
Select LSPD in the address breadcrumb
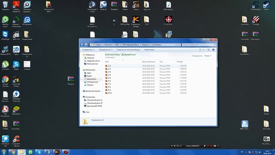coord(116,45)
